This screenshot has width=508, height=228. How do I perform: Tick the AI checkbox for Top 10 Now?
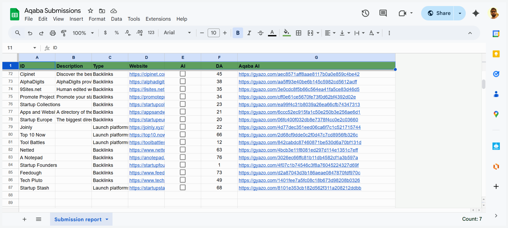183,135
